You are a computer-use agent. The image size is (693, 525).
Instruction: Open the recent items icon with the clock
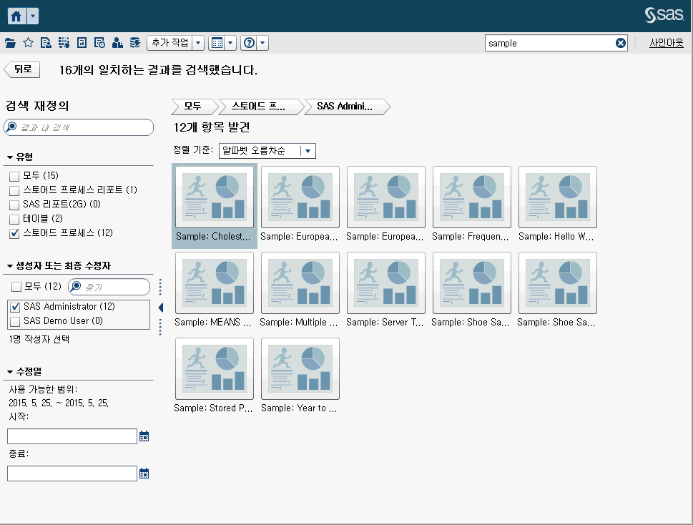click(99, 42)
